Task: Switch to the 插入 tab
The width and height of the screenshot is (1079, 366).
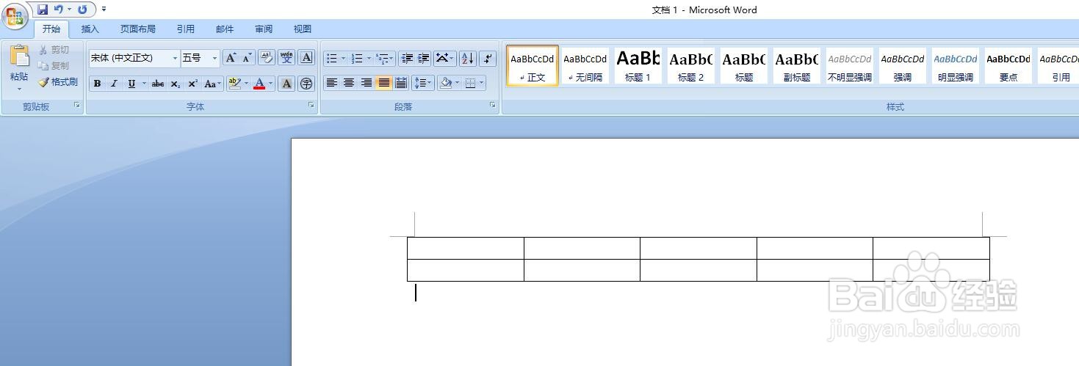Action: point(90,29)
